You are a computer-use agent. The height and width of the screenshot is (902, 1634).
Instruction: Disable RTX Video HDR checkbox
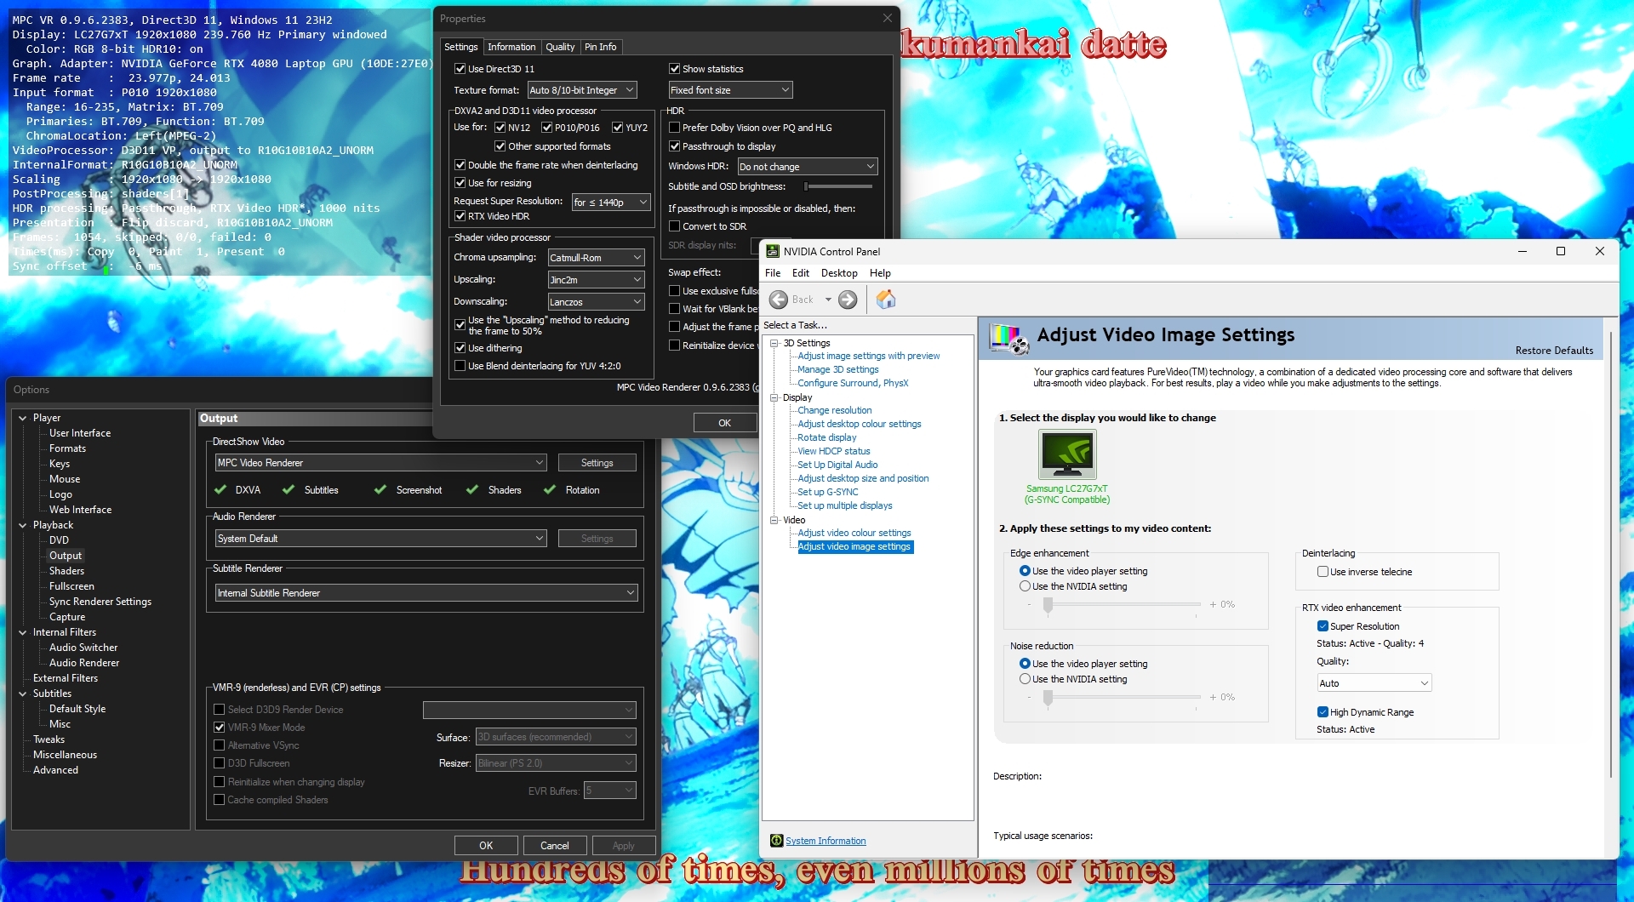coord(460,216)
